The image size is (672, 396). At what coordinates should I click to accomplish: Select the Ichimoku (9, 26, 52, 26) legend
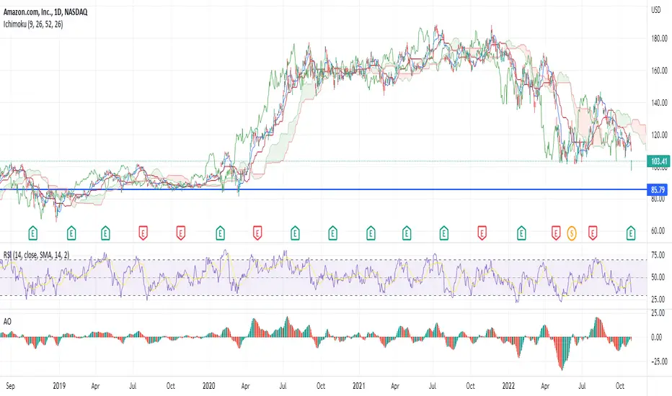coord(33,24)
